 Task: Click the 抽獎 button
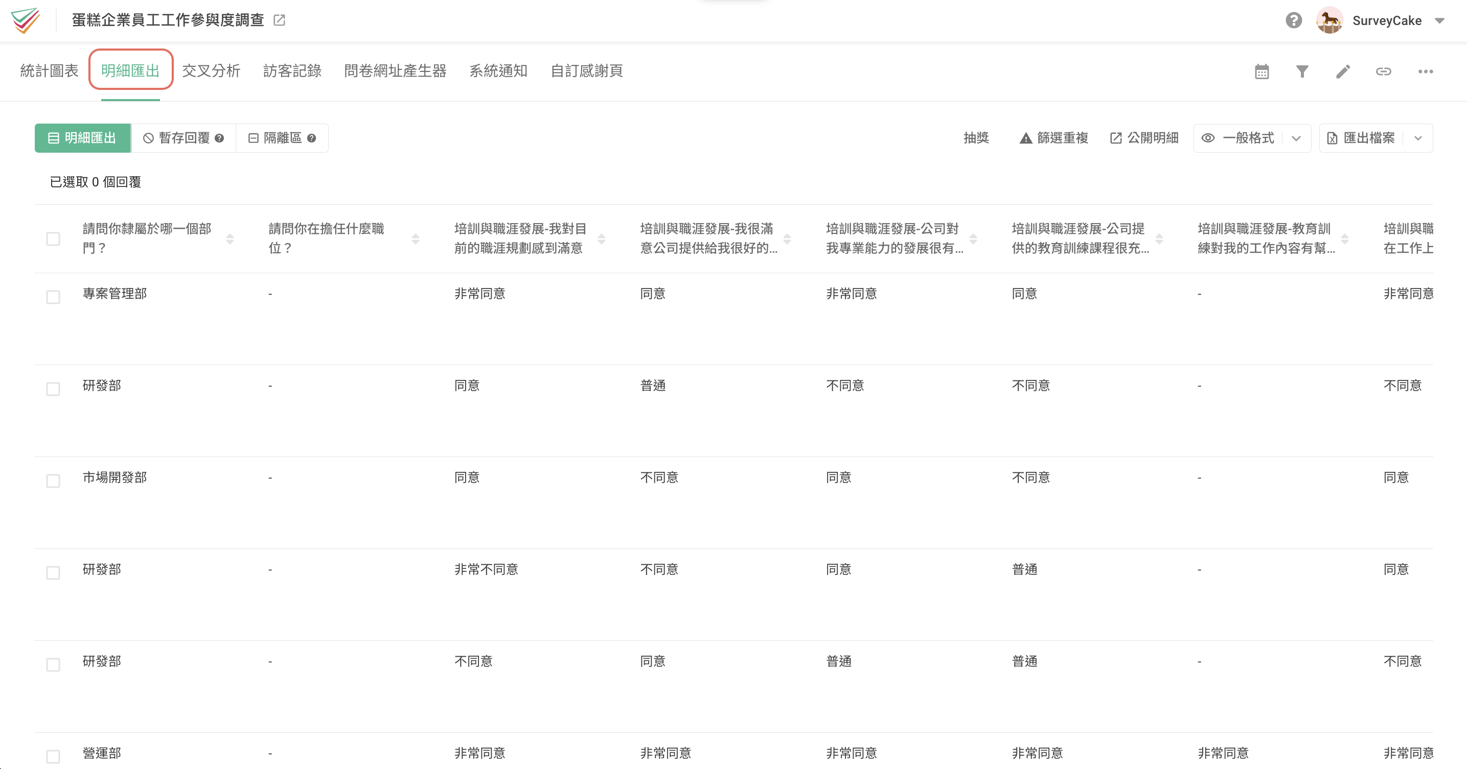coord(976,138)
